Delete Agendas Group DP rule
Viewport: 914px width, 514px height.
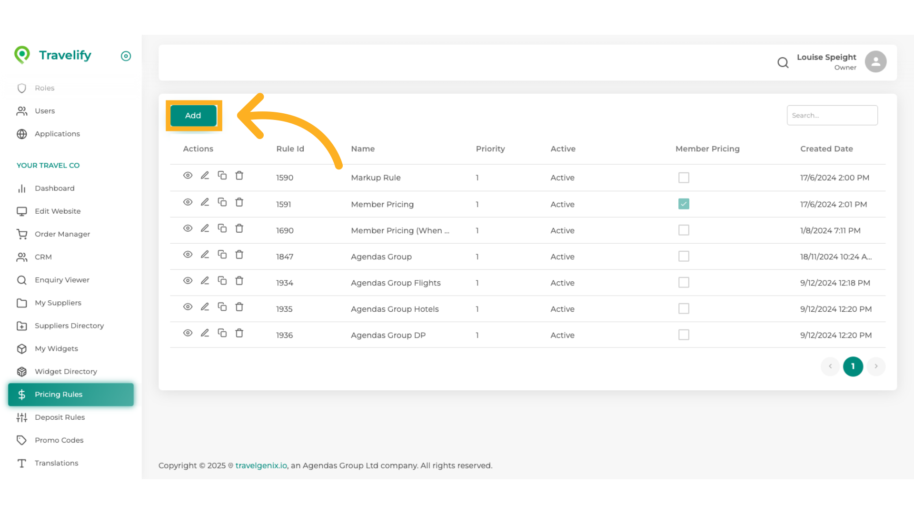tap(239, 333)
